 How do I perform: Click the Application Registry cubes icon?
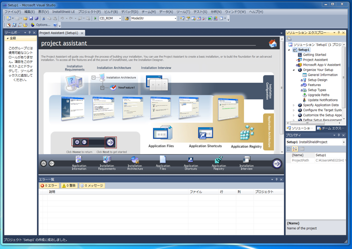pyautogui.click(x=247, y=133)
